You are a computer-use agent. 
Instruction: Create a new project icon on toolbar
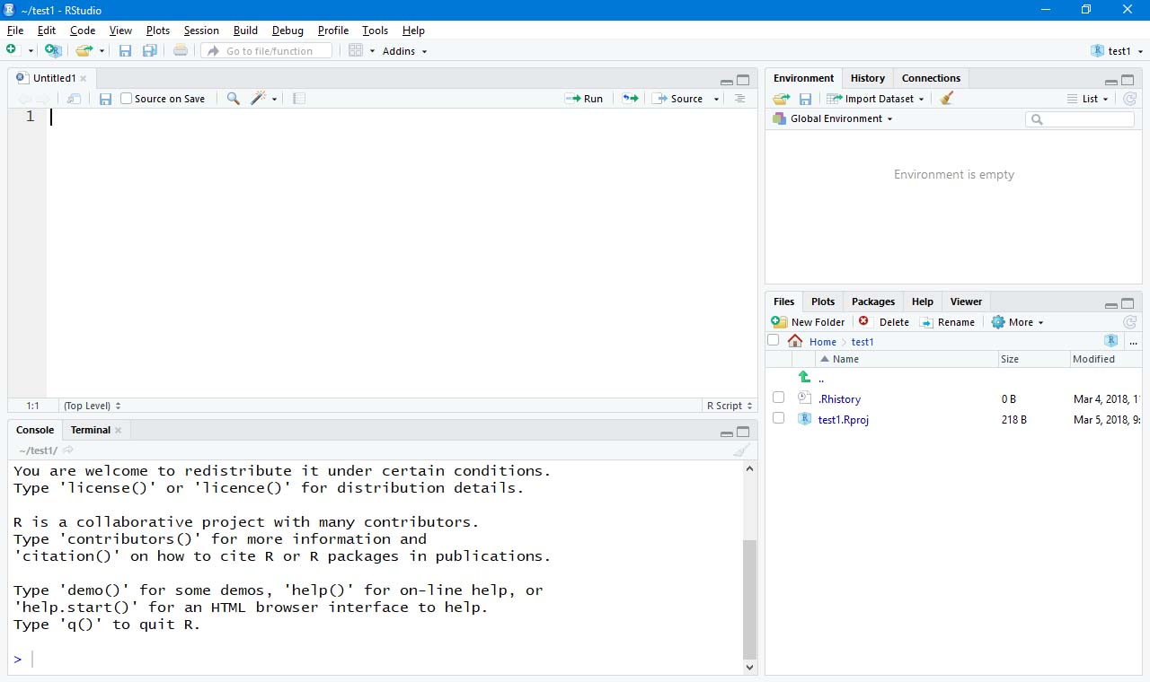click(53, 50)
